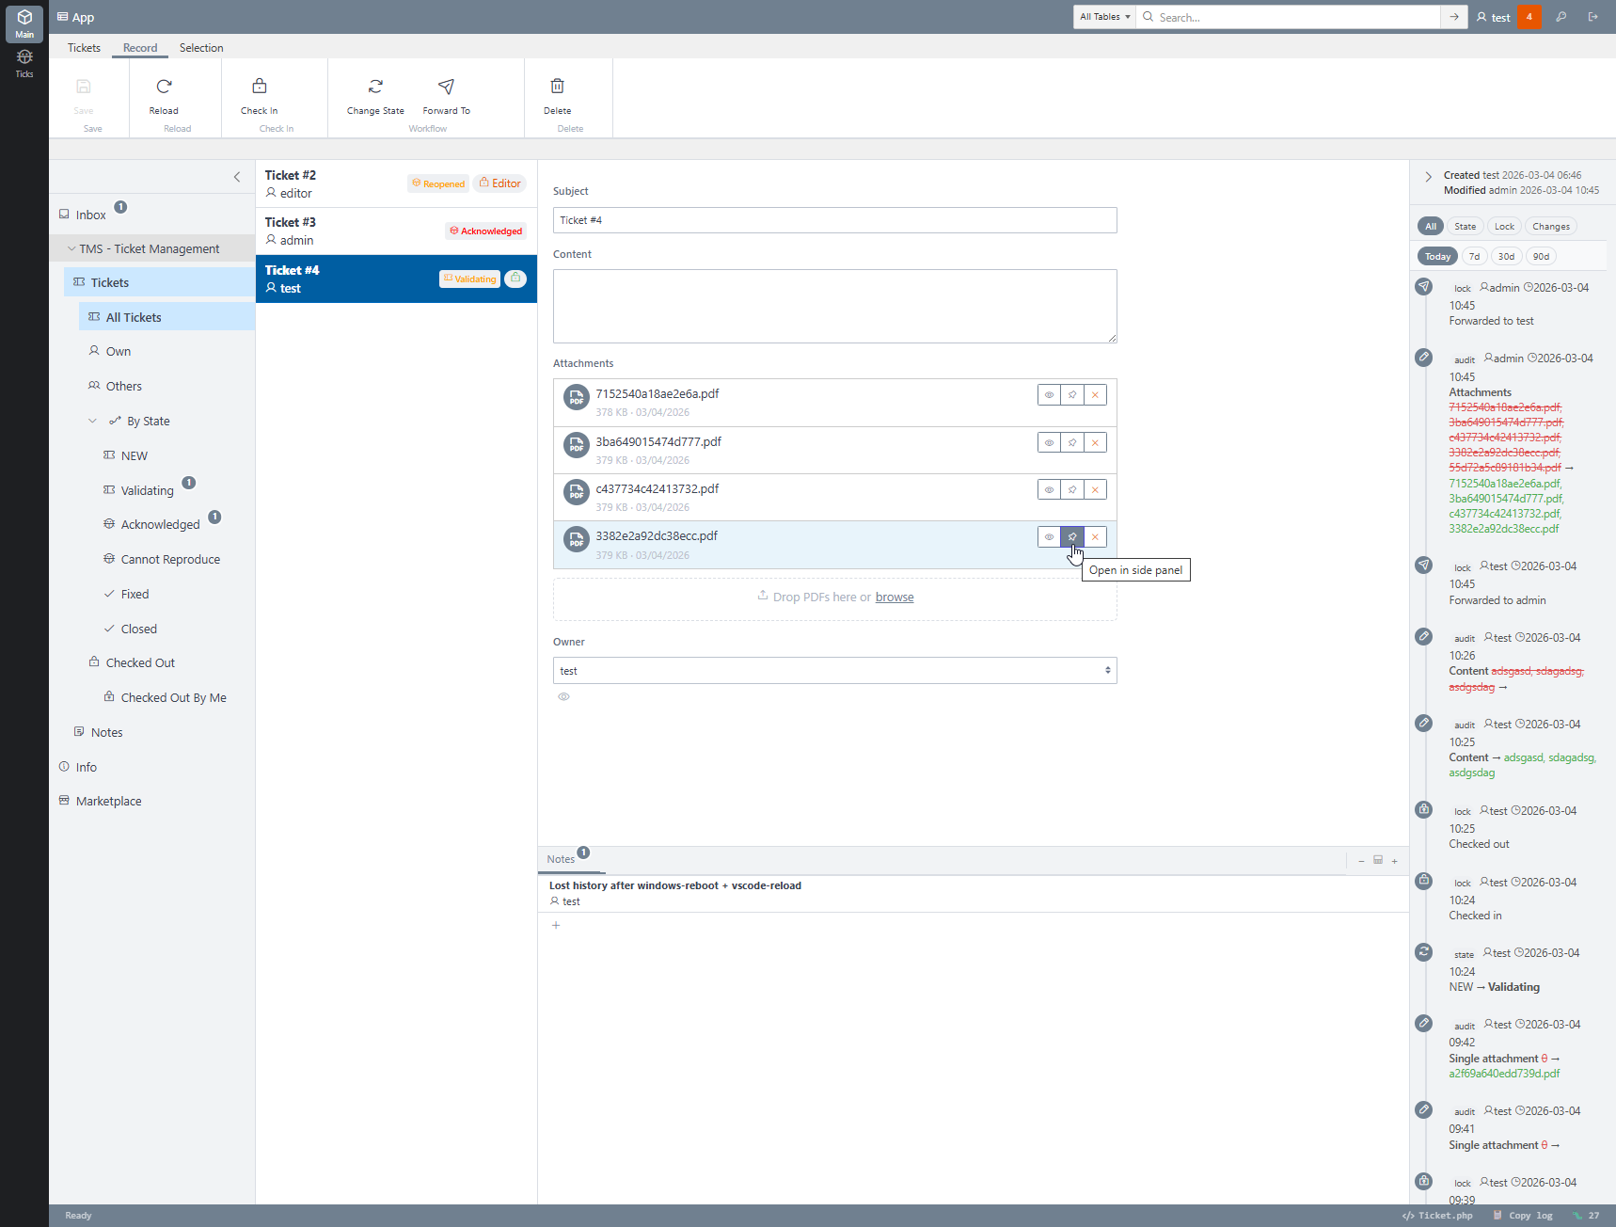Switch to the Tickets ribbon tab
The height and width of the screenshot is (1227, 1616).
pos(84,48)
